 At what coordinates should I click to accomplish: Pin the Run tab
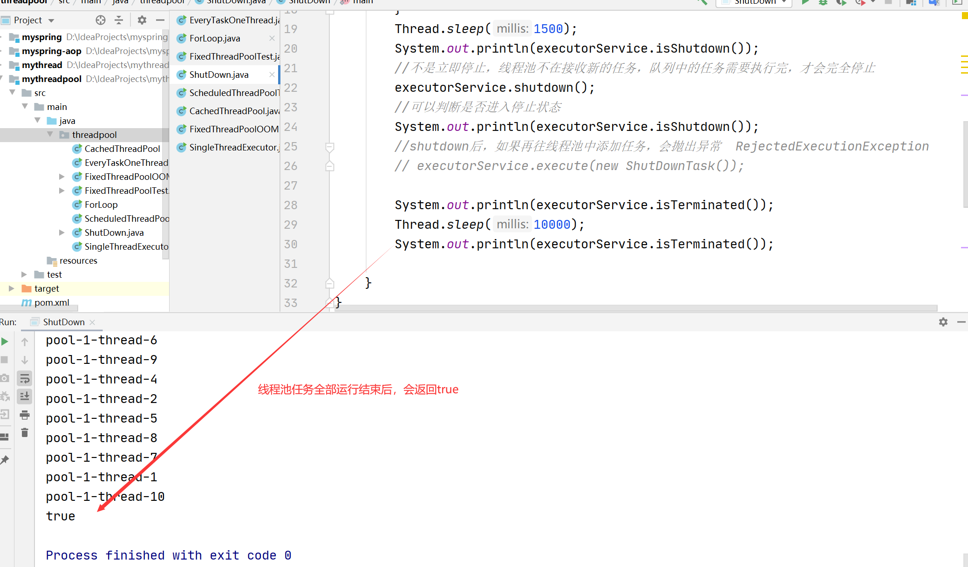click(5, 460)
